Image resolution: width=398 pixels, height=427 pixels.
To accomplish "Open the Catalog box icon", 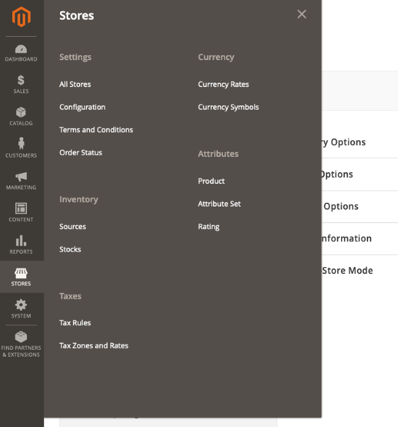I will (21, 113).
